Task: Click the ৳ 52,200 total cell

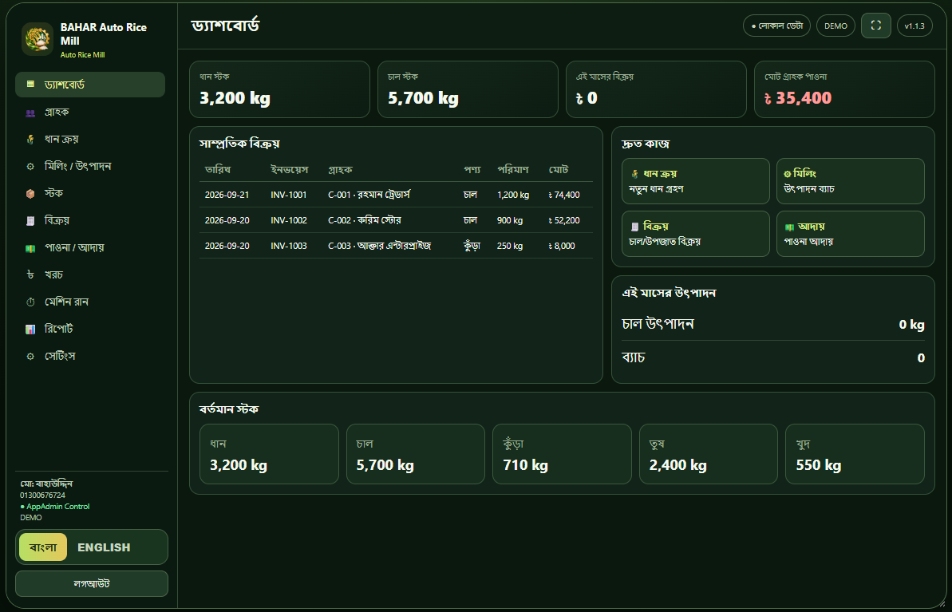Action: tap(564, 220)
